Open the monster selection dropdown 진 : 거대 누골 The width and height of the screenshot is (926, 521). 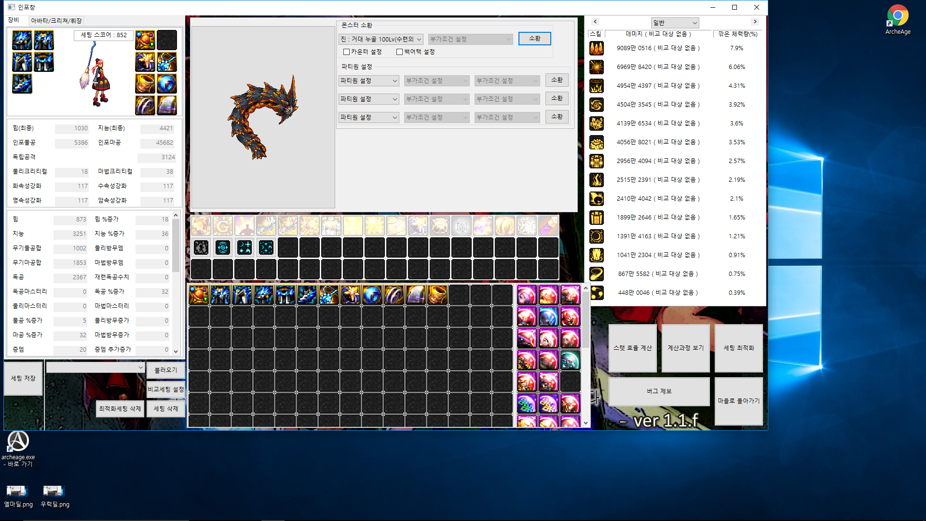[381, 39]
